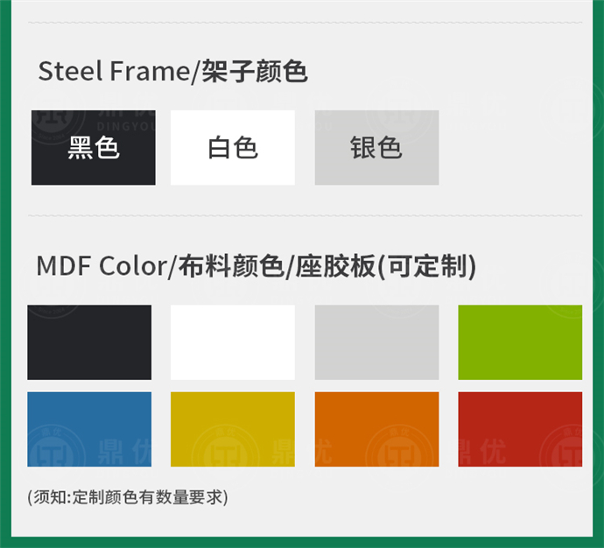Choose the white MDF color swatch
Screen dimensions: 604x548
click(x=233, y=342)
